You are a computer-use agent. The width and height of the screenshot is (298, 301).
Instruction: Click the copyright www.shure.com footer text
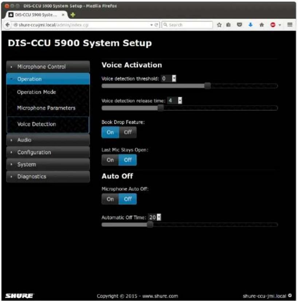[x=137, y=296]
